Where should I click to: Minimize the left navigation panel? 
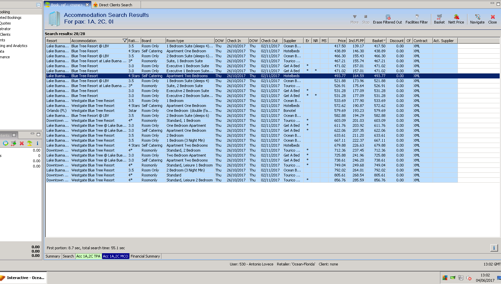tap(38, 5)
